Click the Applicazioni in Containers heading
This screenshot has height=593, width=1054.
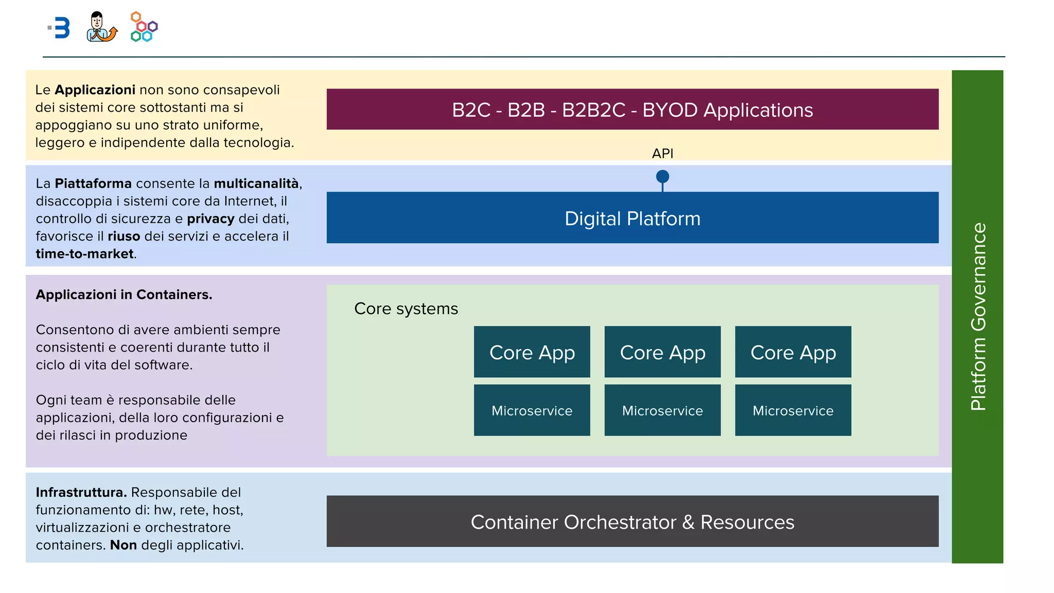point(124,294)
